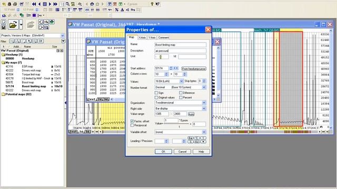Viewport: 337px width, 189px height.
Task: Click the yellow key help icon
Action: coord(152,4)
